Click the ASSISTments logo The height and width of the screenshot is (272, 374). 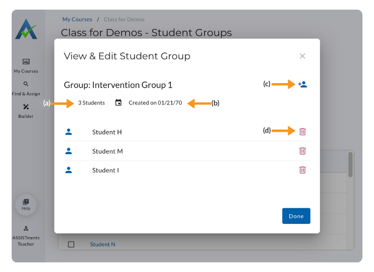(26, 30)
